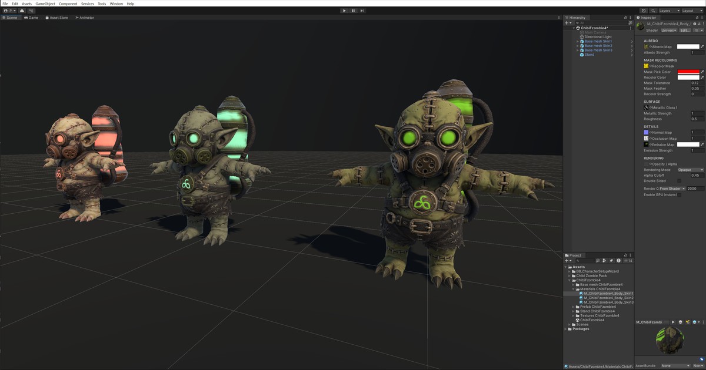
Task: Play the material preview animation
Action: 673,322
